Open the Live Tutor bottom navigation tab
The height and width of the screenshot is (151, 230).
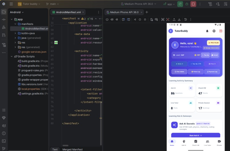pyautogui.click(x=207, y=143)
